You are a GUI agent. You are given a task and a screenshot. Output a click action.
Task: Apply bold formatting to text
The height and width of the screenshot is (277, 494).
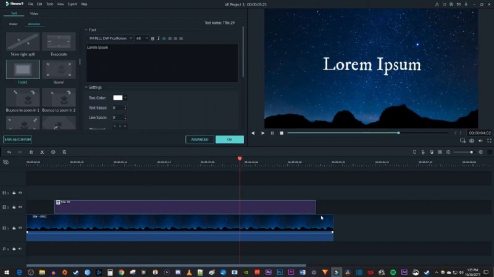point(153,38)
